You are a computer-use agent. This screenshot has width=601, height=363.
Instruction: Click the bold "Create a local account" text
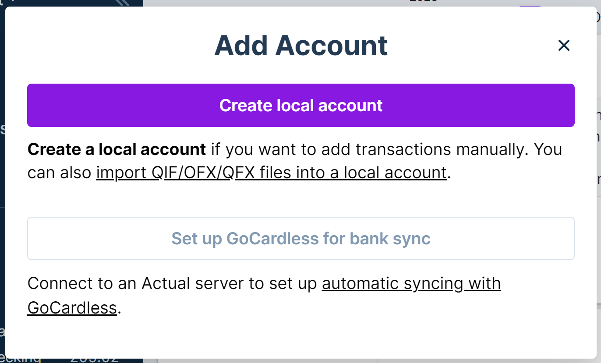(116, 149)
